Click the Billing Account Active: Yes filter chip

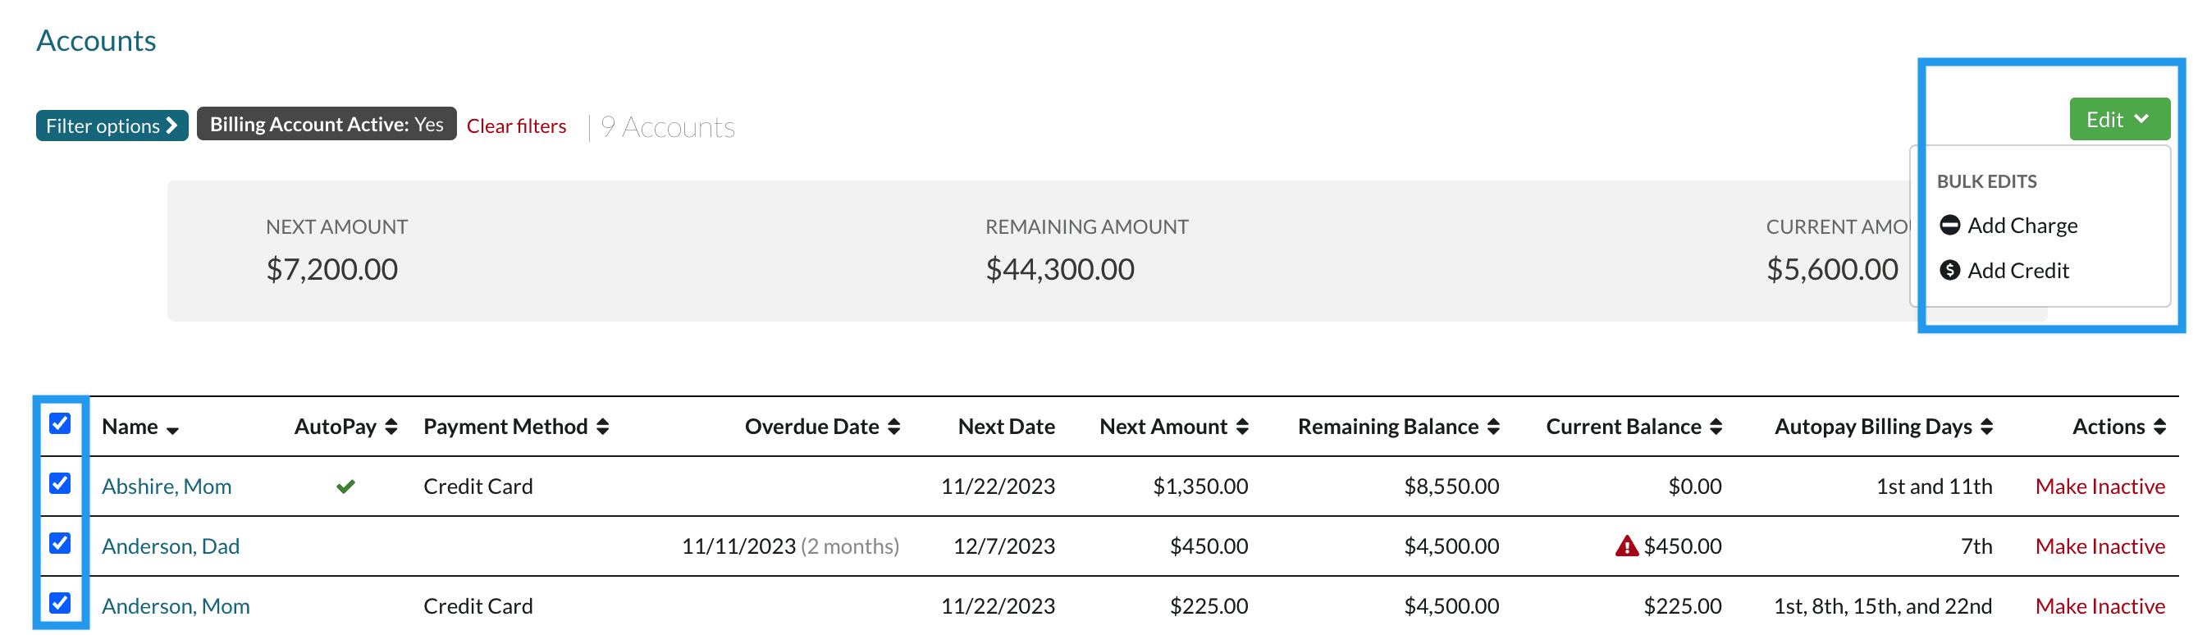pos(326,123)
